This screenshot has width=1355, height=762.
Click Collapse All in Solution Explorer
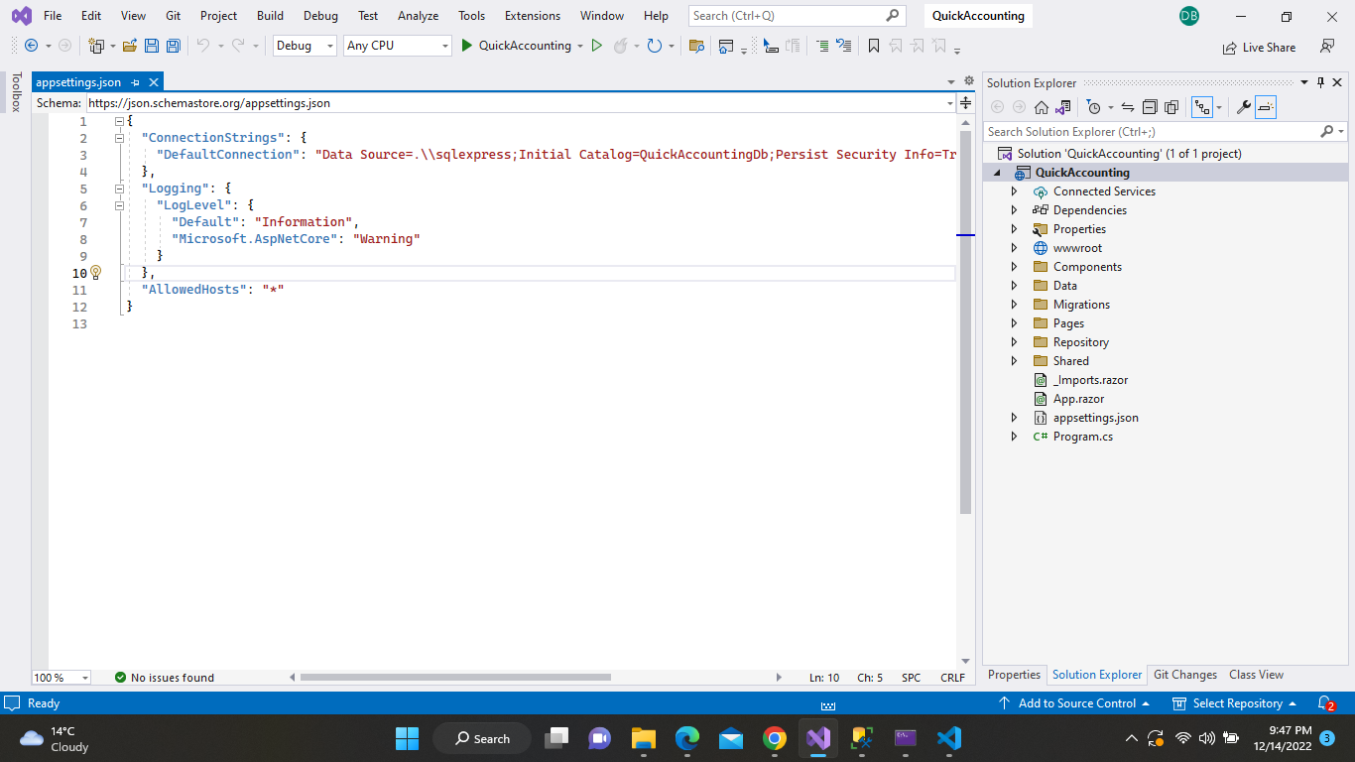[1150, 107]
